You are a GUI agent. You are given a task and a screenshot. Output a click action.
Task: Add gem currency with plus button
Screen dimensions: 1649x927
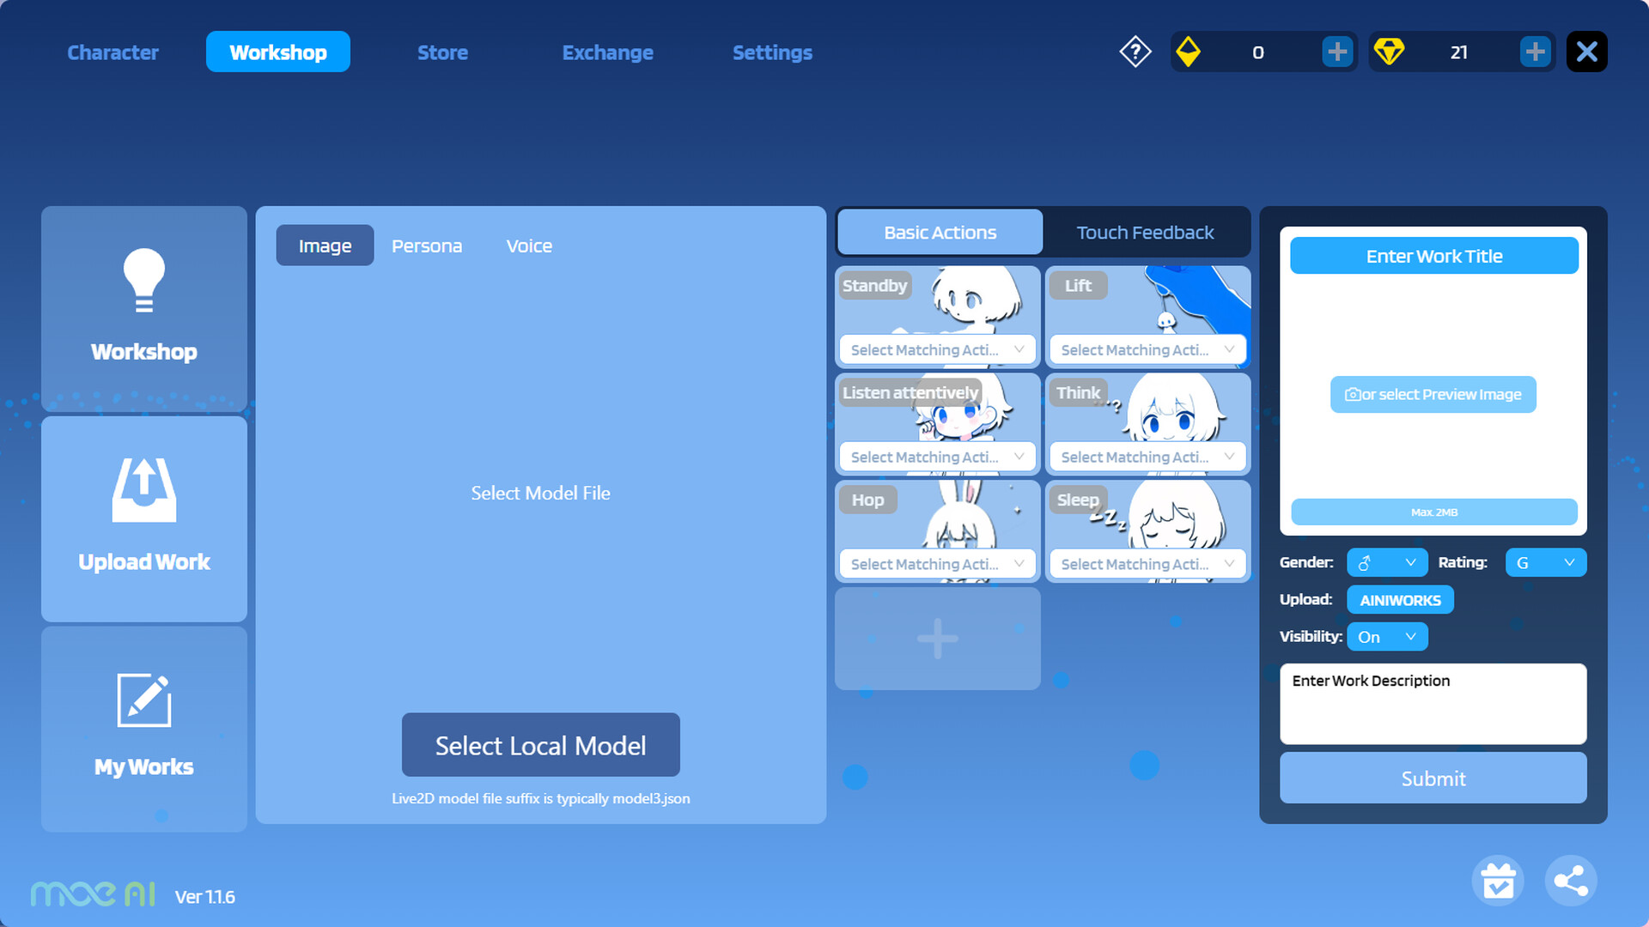1535,52
